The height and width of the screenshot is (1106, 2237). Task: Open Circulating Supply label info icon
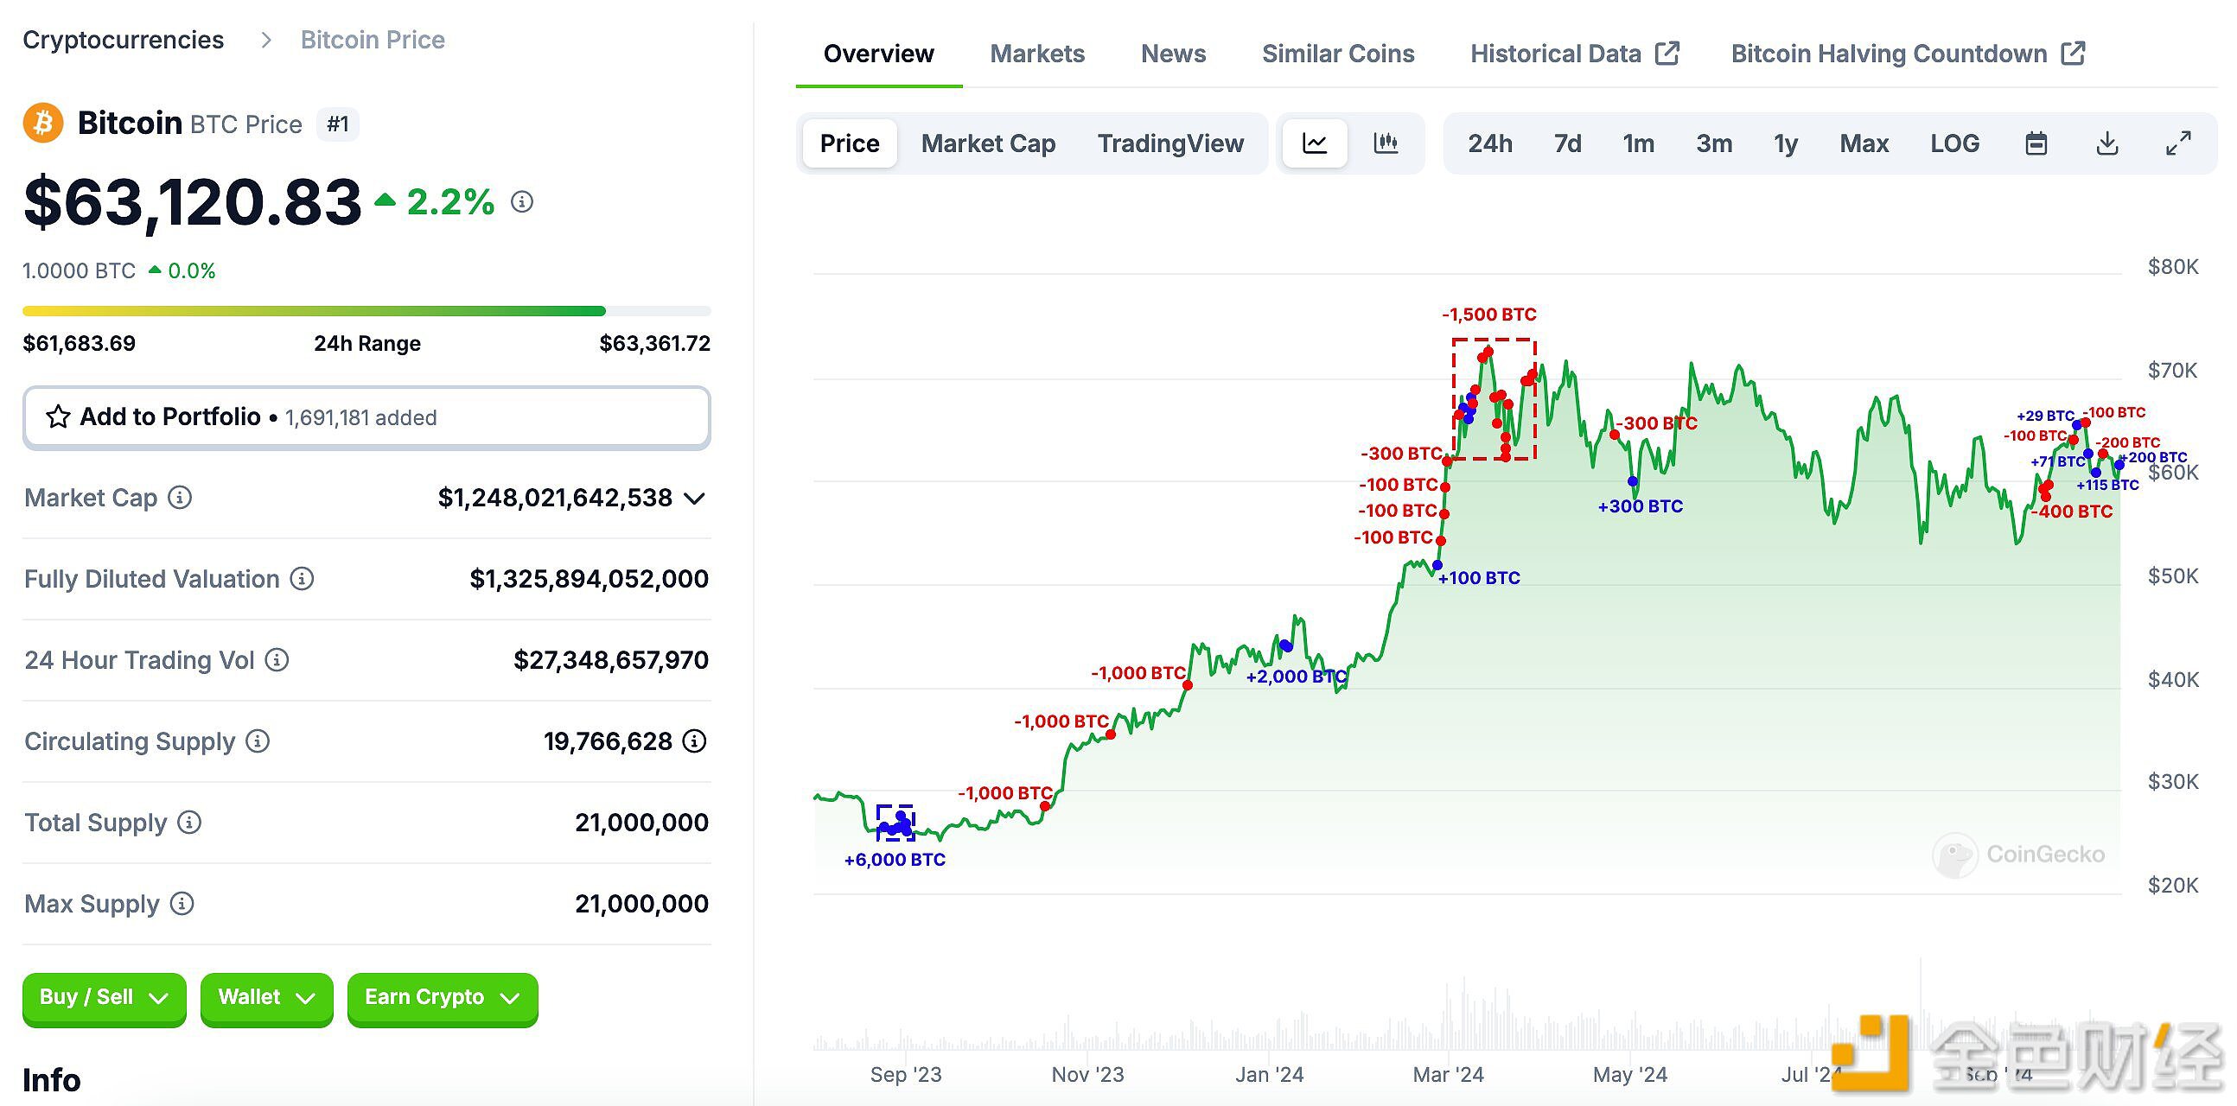tap(258, 741)
